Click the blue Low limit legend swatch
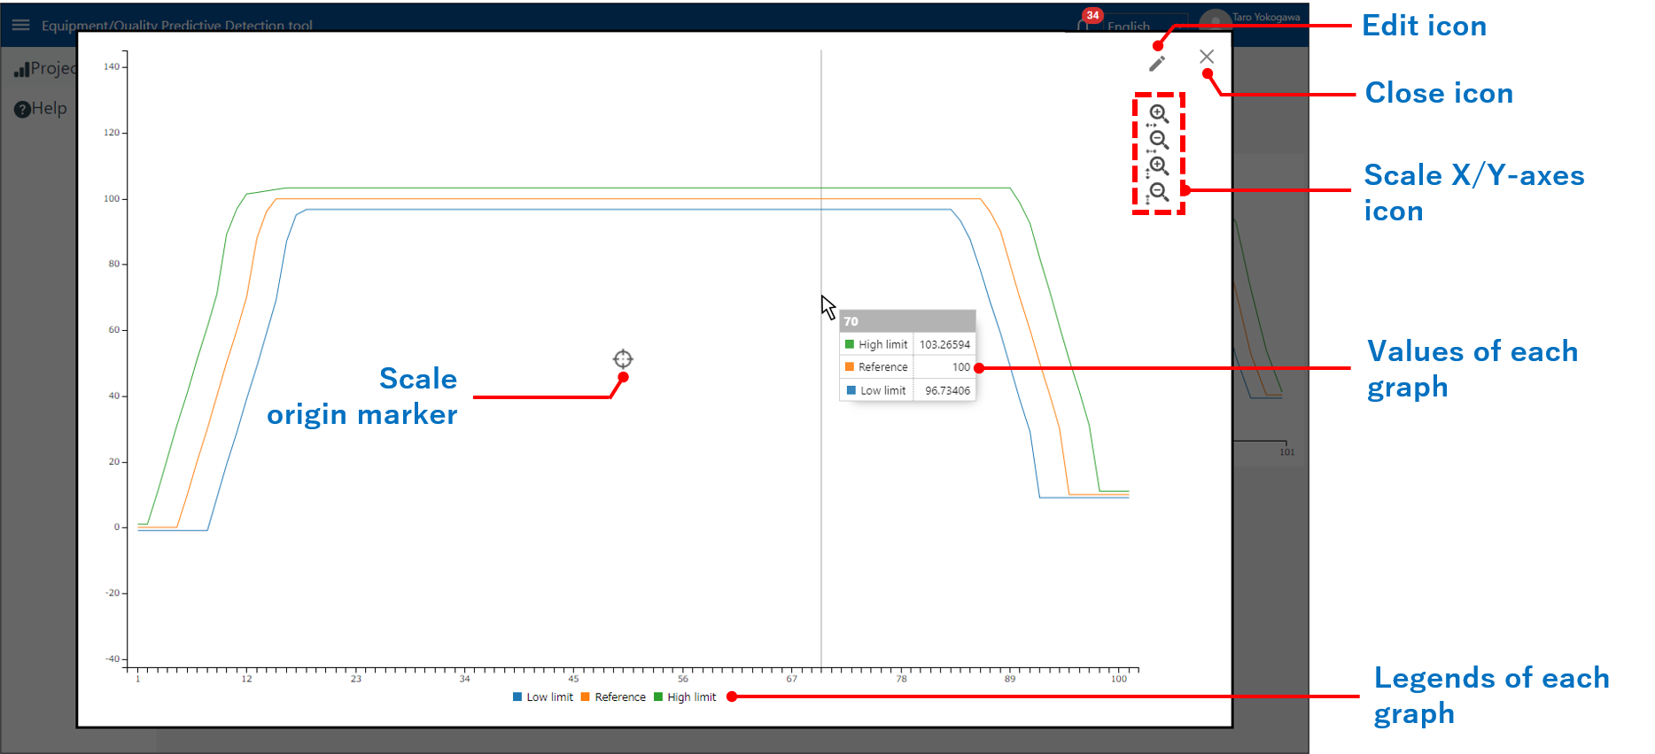 click(x=517, y=696)
